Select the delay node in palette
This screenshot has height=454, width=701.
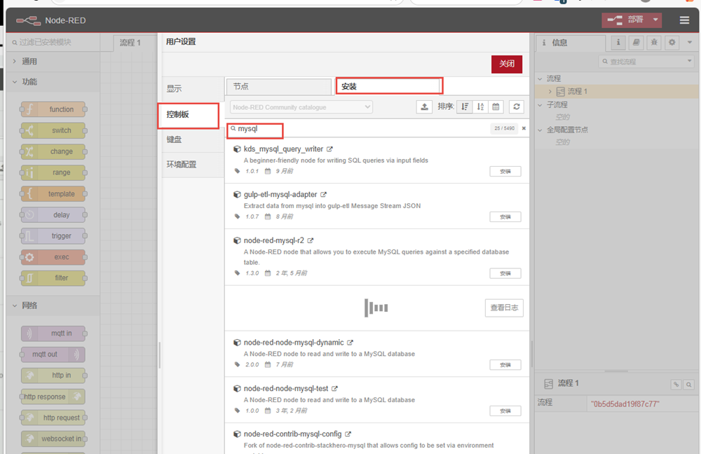coord(53,215)
